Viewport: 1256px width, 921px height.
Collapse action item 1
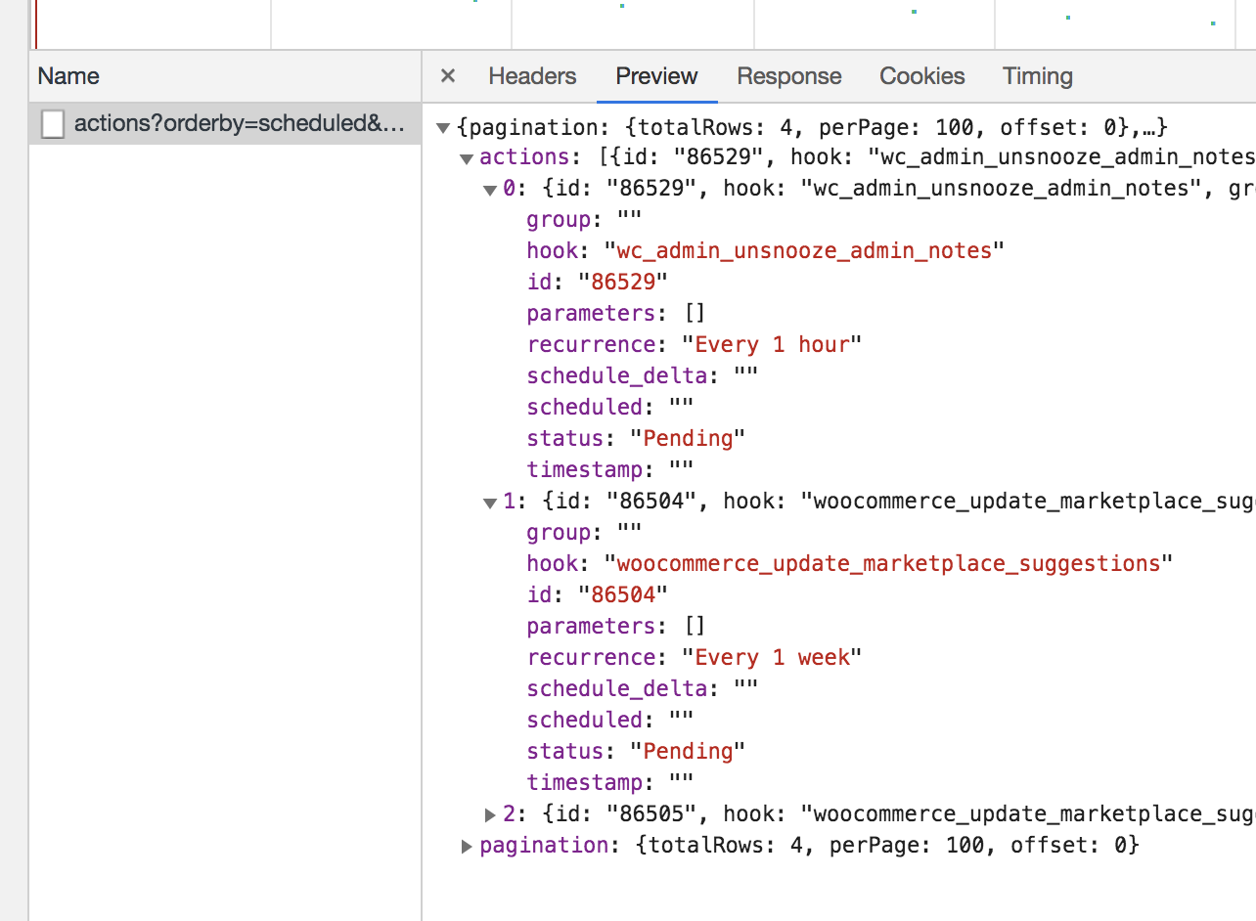[x=488, y=502]
